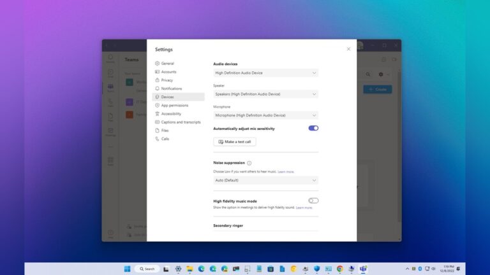This screenshot has height=275, width=490.
Task: Select the green team avatar in Teams list
Action: [130, 82]
